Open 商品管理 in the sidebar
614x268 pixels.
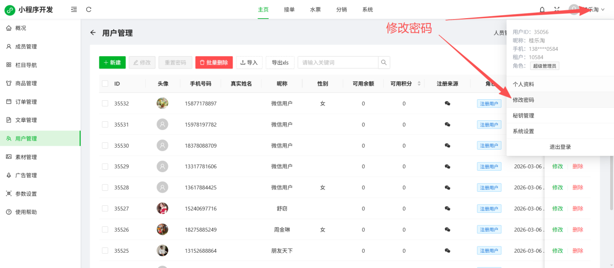coord(26,83)
